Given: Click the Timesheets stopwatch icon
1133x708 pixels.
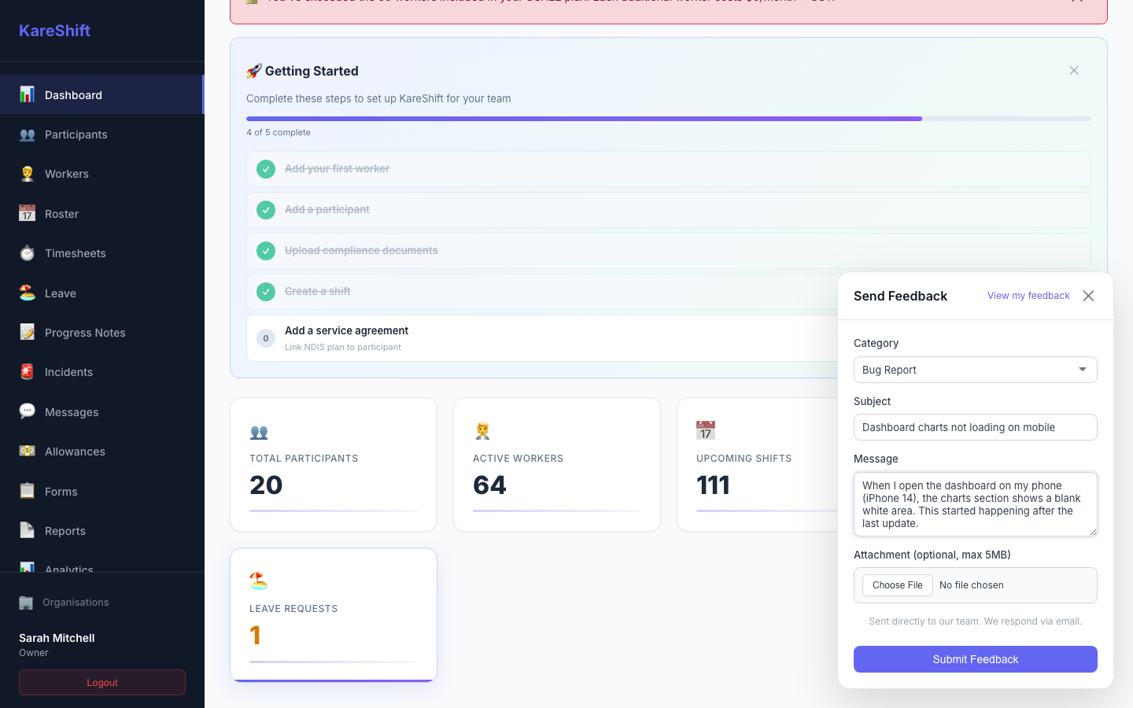Looking at the screenshot, I should pos(27,253).
